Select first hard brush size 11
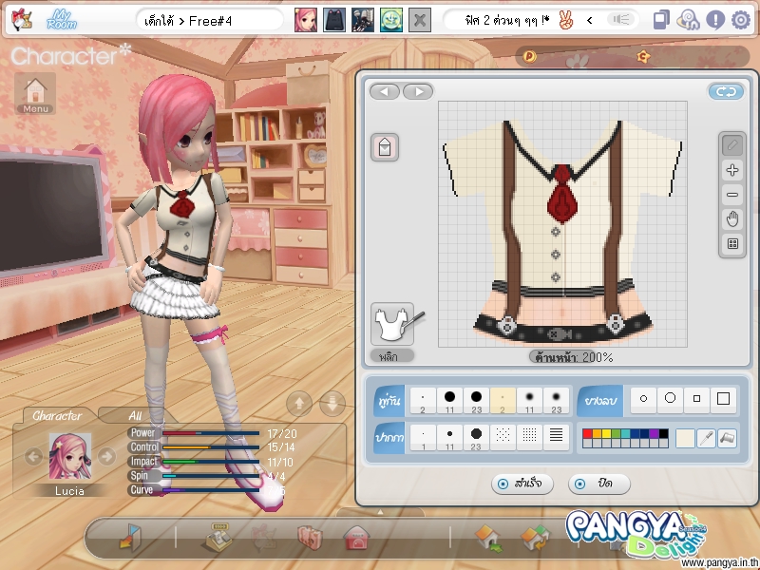This screenshot has width=760, height=570. click(449, 401)
